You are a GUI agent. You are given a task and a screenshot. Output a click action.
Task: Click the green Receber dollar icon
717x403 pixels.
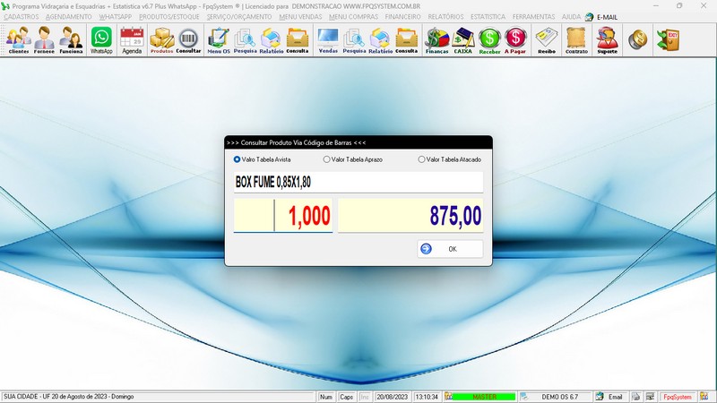(489, 40)
